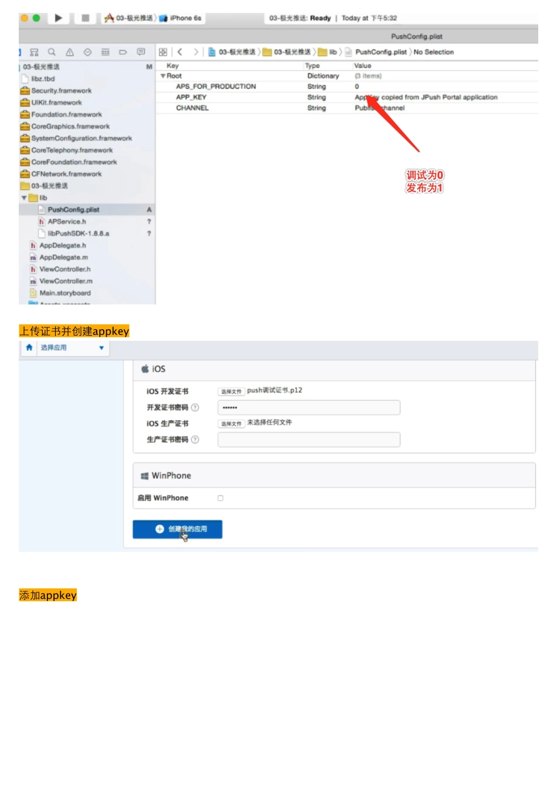This screenshot has height=789, width=557.
Task: Open the debug navigator icon
Action: (106, 52)
